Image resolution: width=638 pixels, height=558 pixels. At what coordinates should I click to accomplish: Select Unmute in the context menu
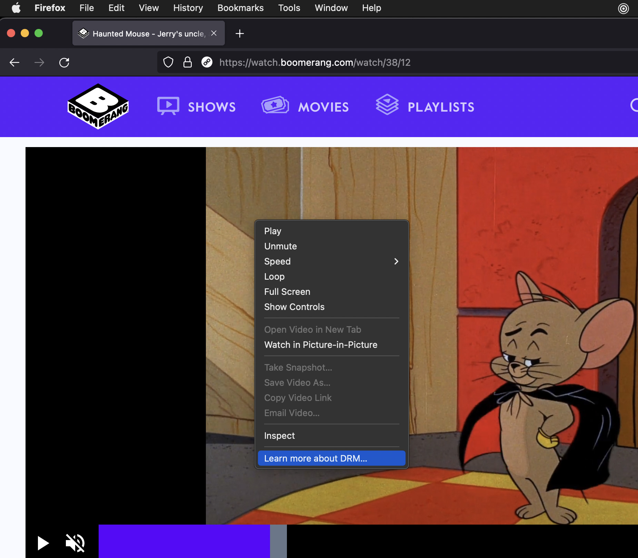pos(280,246)
